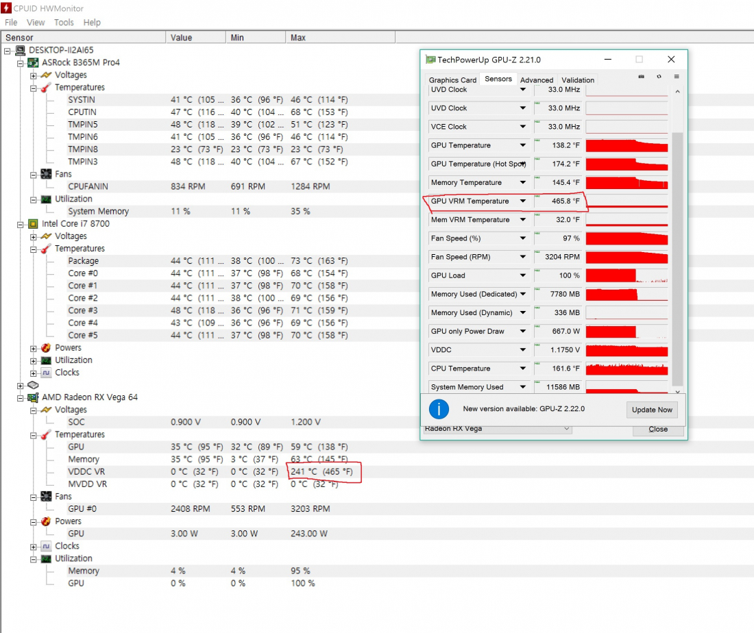Click the Fans icon under ASRock B365M
754x633 pixels.
[46, 174]
